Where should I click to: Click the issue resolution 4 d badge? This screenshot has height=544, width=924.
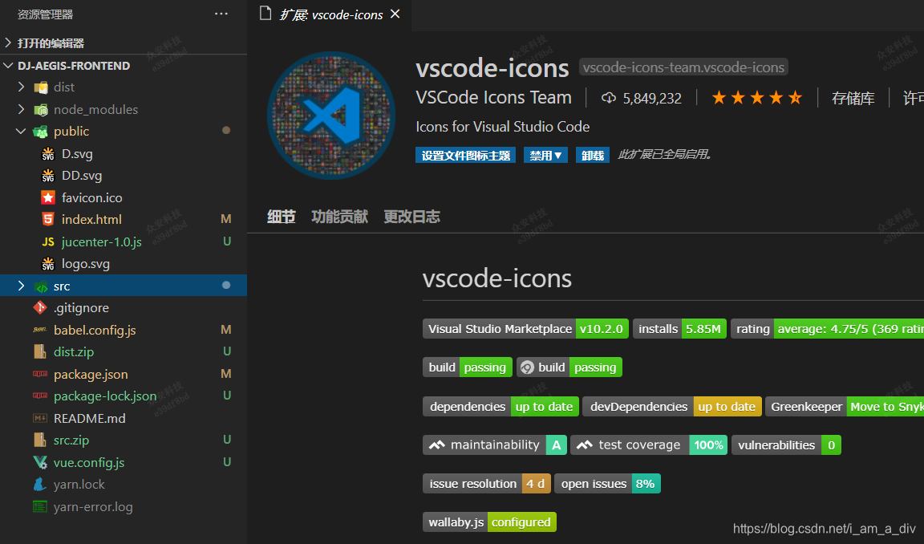(x=487, y=484)
